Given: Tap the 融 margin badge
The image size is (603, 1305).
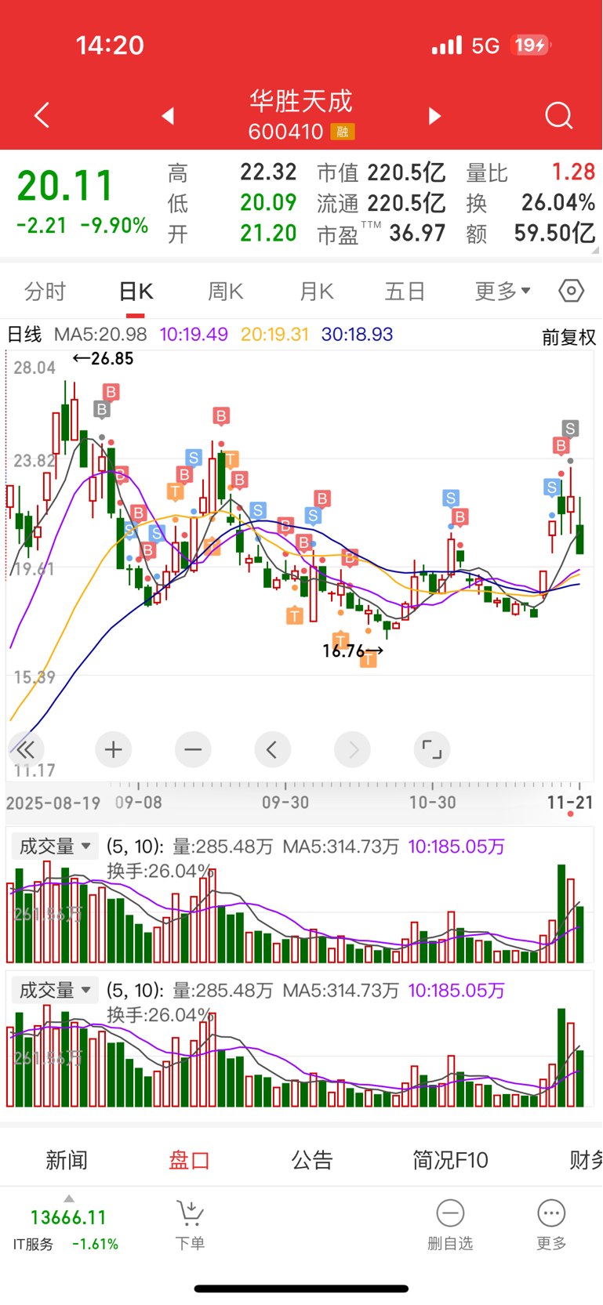Looking at the screenshot, I should (343, 132).
